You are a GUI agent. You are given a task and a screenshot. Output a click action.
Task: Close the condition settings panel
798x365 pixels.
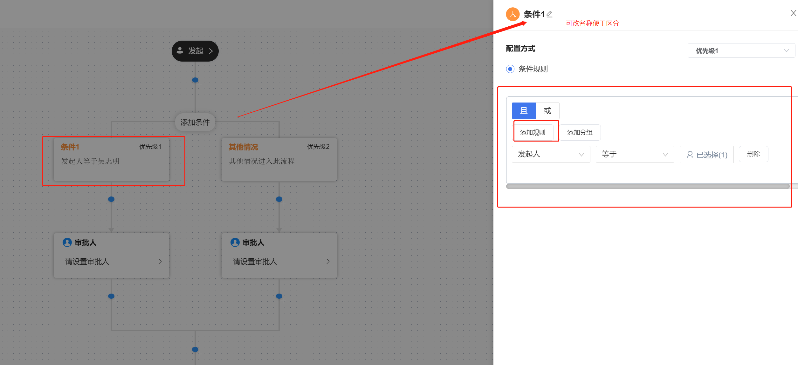coord(793,13)
